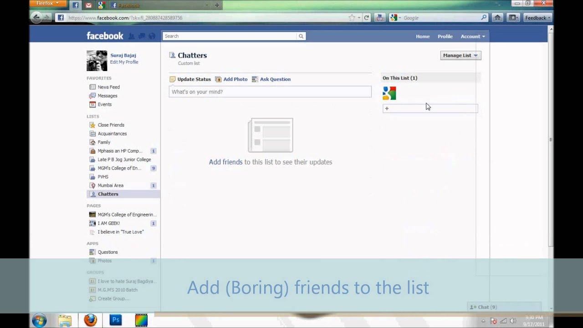
Task: Select the Family list
Action: click(104, 142)
